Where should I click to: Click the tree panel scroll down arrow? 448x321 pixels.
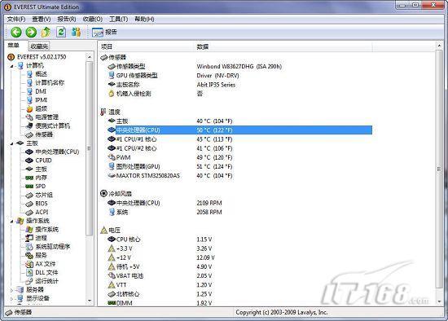(90, 301)
